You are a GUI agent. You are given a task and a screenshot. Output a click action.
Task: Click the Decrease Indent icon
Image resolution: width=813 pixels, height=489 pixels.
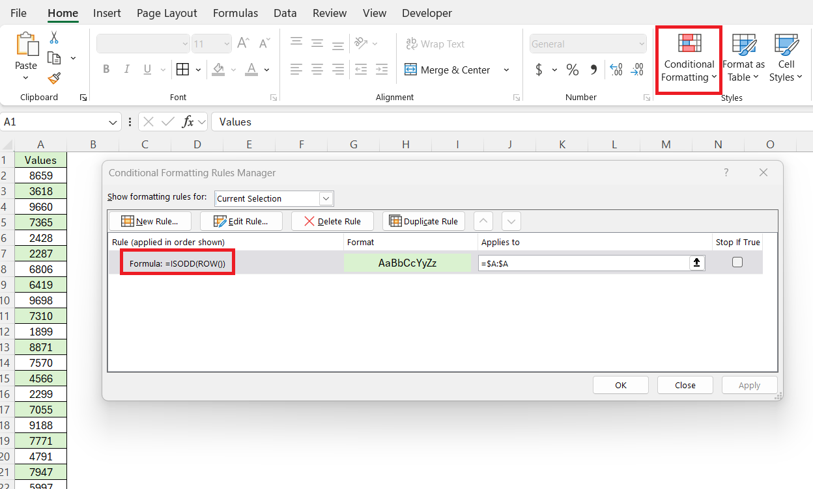(x=361, y=69)
